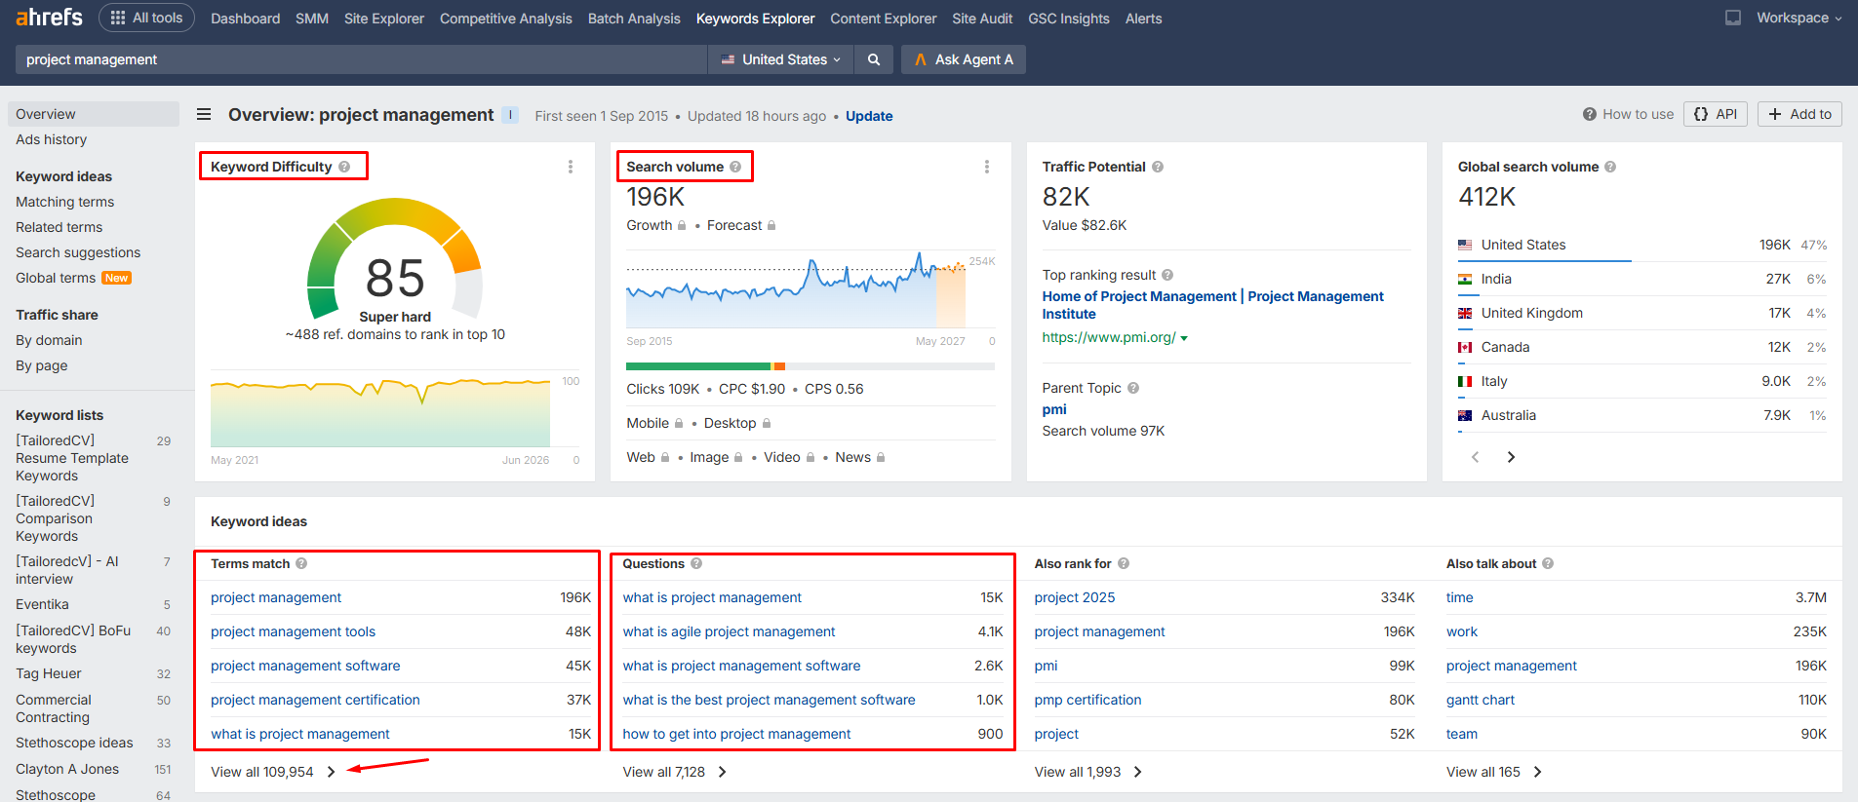Image resolution: width=1858 pixels, height=802 pixels.
Task: Open Keyword Difficulty card options menu
Action: (571, 167)
